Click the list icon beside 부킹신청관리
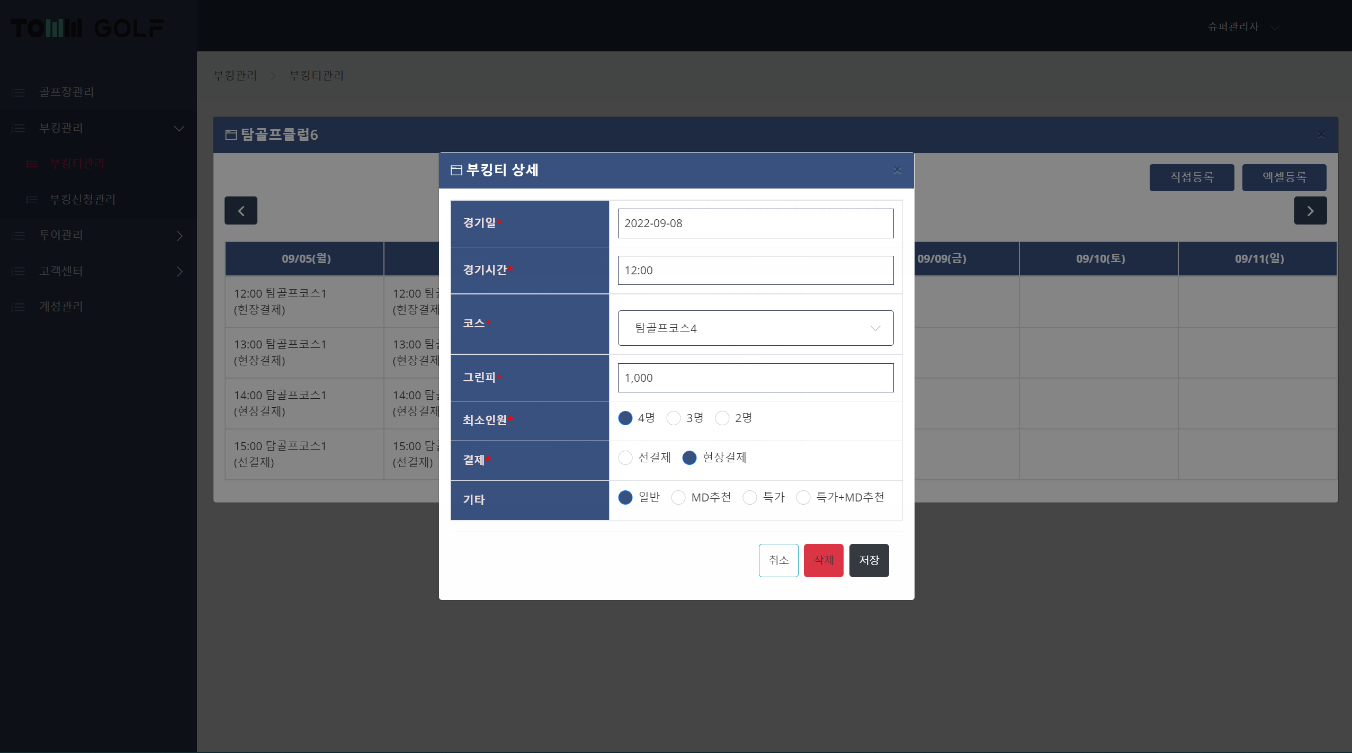 click(32, 200)
